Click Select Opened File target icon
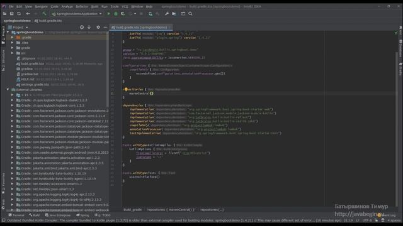 click(82, 27)
